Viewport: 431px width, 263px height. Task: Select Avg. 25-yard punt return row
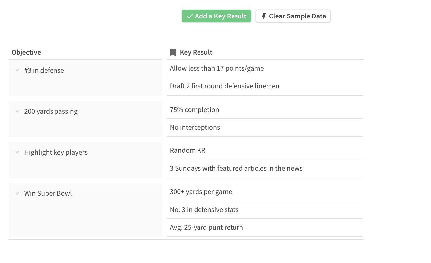tap(206, 227)
